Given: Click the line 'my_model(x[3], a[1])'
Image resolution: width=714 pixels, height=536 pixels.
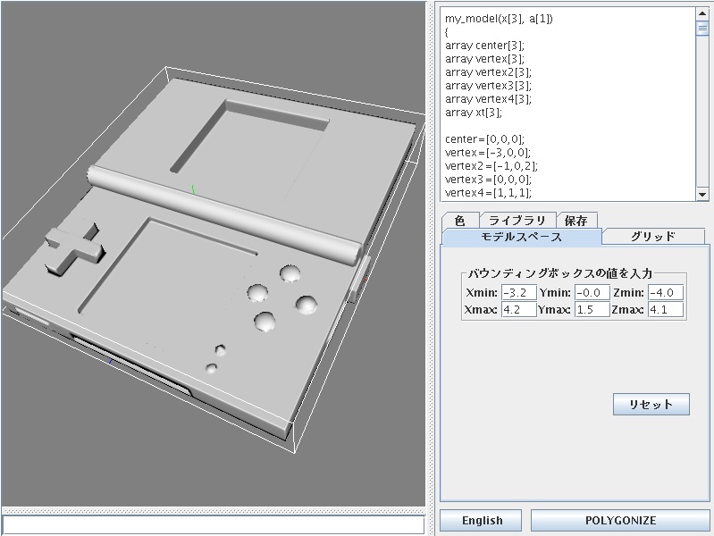Looking at the screenshot, I should coord(499,19).
